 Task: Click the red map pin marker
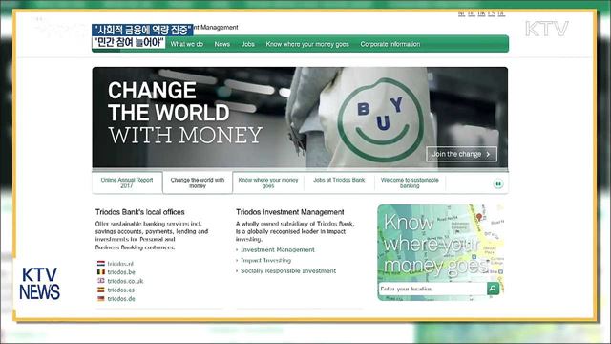click(479, 217)
